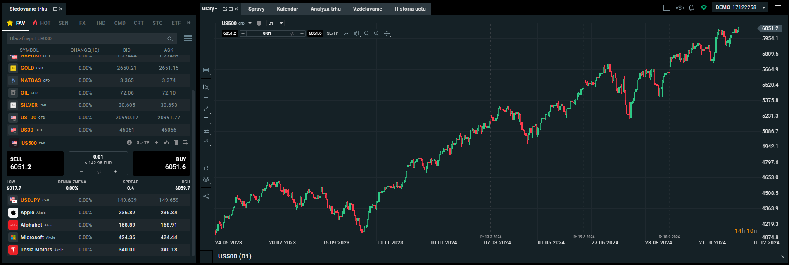The width and height of the screenshot is (789, 265).
Task: Open the price alerts bell icon
Action: (x=691, y=8)
